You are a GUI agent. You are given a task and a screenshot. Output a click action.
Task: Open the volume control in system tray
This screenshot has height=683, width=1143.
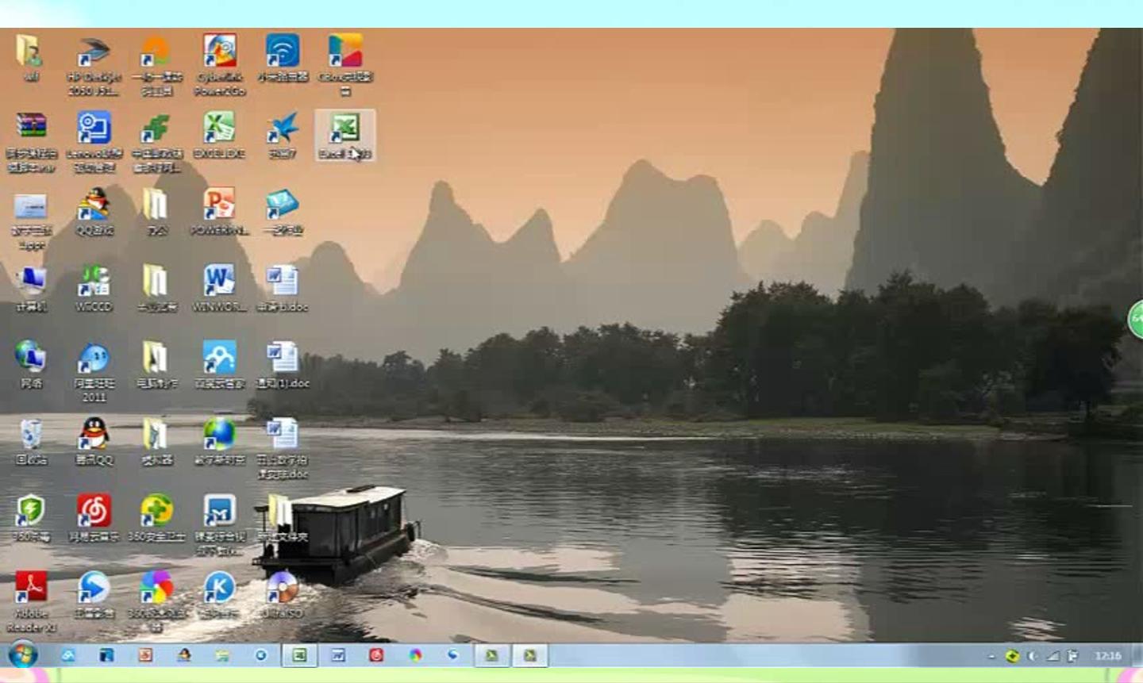tap(1032, 656)
